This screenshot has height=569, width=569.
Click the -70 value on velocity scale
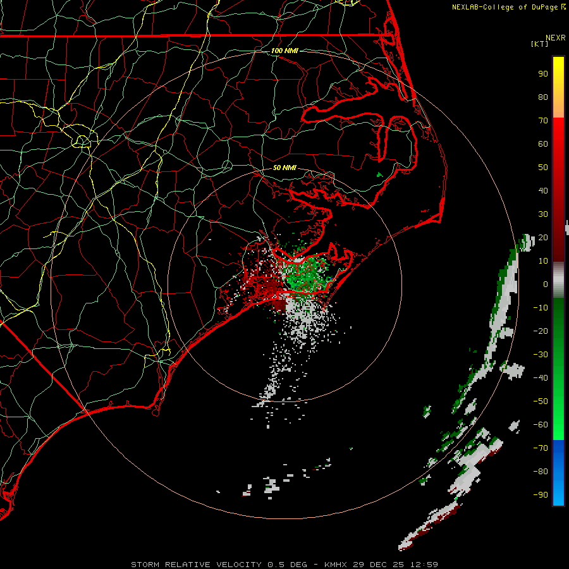(541, 448)
